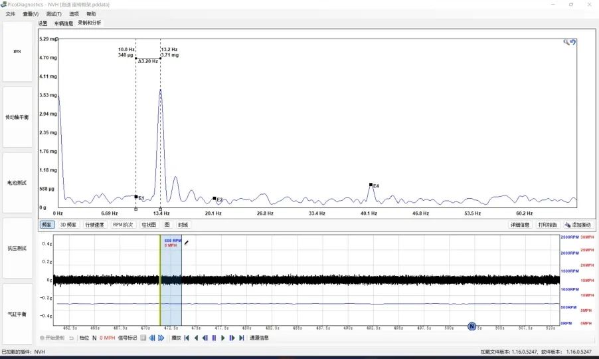Image resolution: width=599 pixels, height=359 pixels.
Task: Skip playback to start
Action: pos(187,338)
